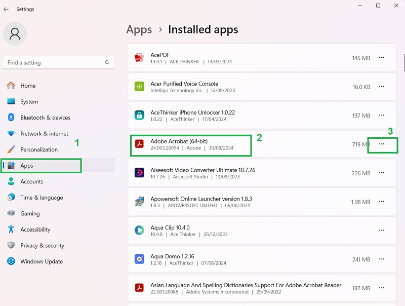This screenshot has width=405, height=306.
Task: Click the back arrow in Settings
Action: pos(6,9)
